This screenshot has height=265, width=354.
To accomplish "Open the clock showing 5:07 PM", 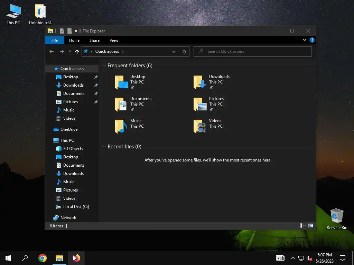I will (324, 258).
